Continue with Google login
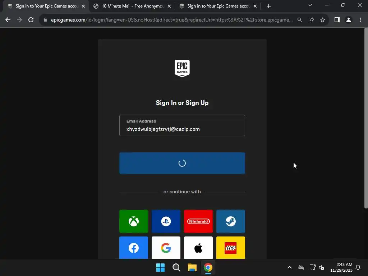 point(166,248)
